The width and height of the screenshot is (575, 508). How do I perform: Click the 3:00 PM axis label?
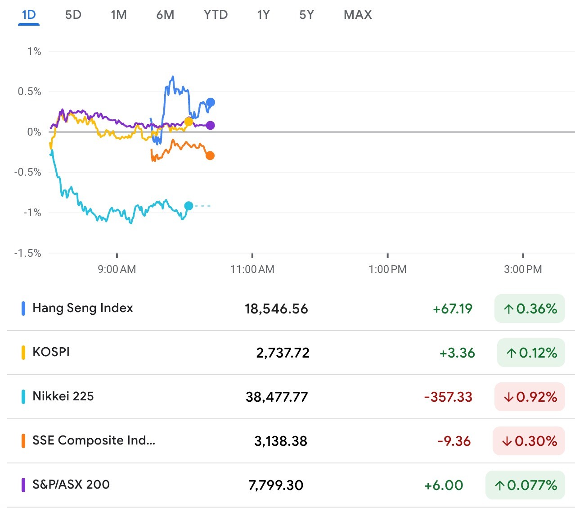(x=523, y=269)
